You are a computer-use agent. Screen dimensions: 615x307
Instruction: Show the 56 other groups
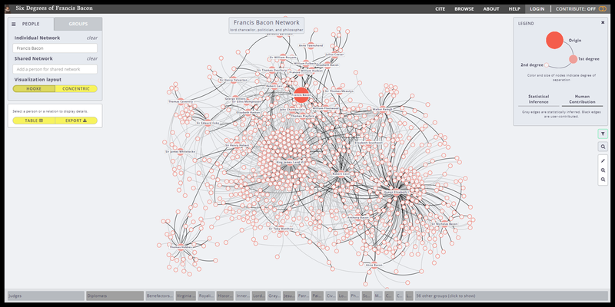point(446,295)
